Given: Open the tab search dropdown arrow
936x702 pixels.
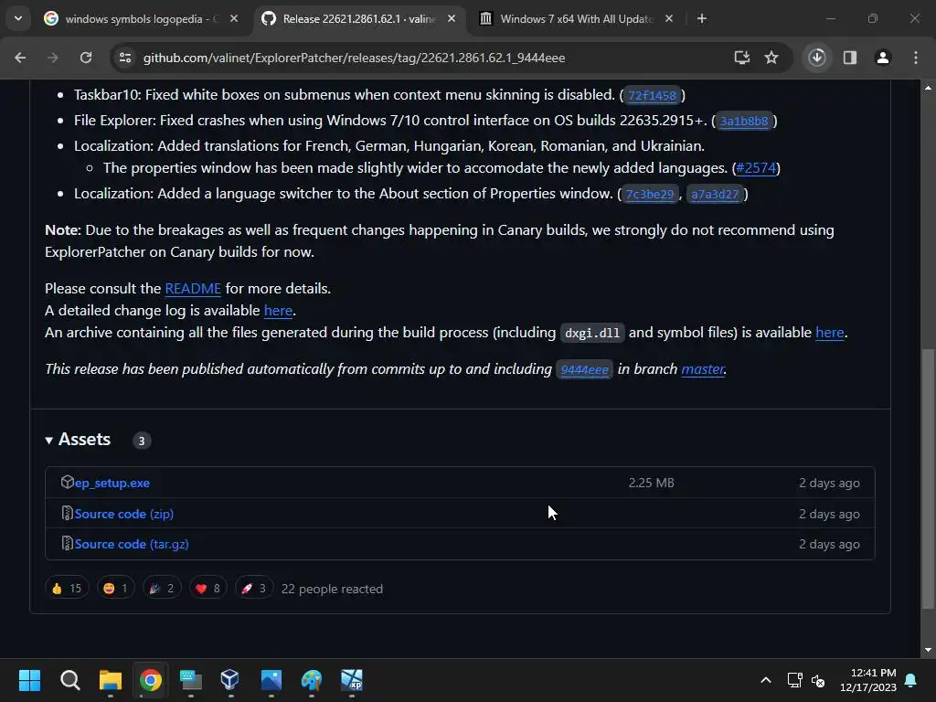Looking at the screenshot, I should point(18,18).
